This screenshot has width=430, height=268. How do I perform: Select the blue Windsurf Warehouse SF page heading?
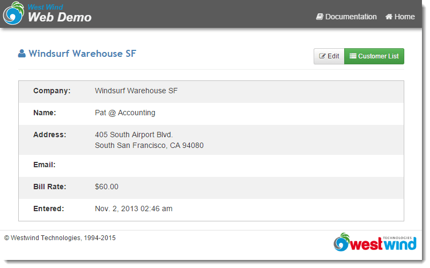tap(82, 54)
